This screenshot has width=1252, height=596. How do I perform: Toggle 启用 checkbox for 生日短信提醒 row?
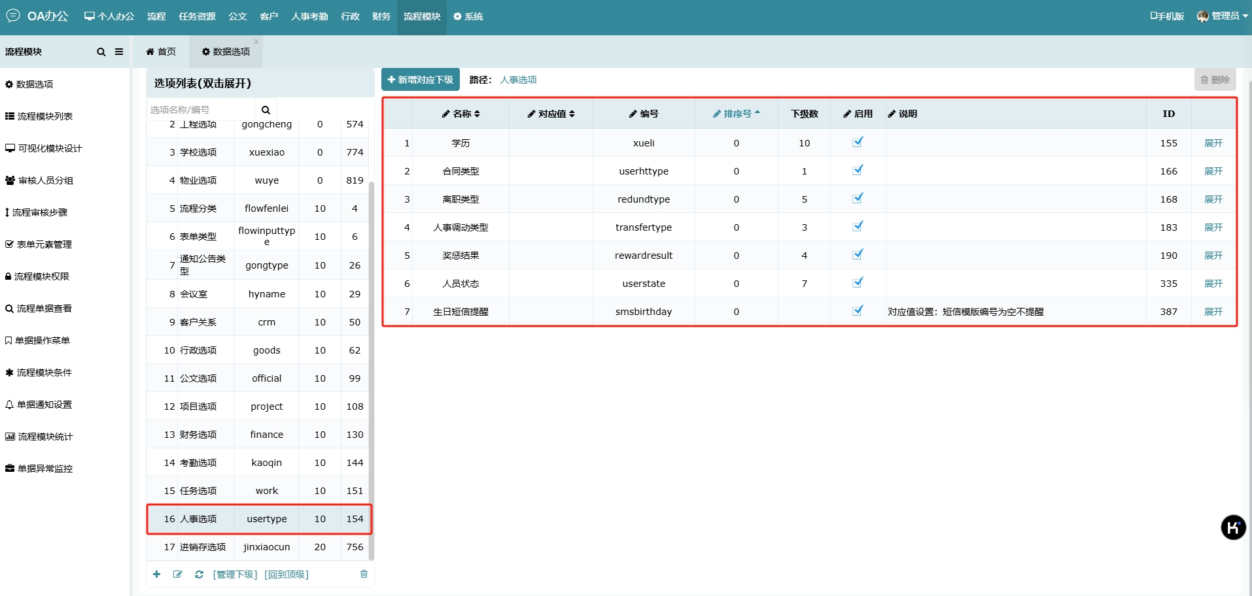858,310
